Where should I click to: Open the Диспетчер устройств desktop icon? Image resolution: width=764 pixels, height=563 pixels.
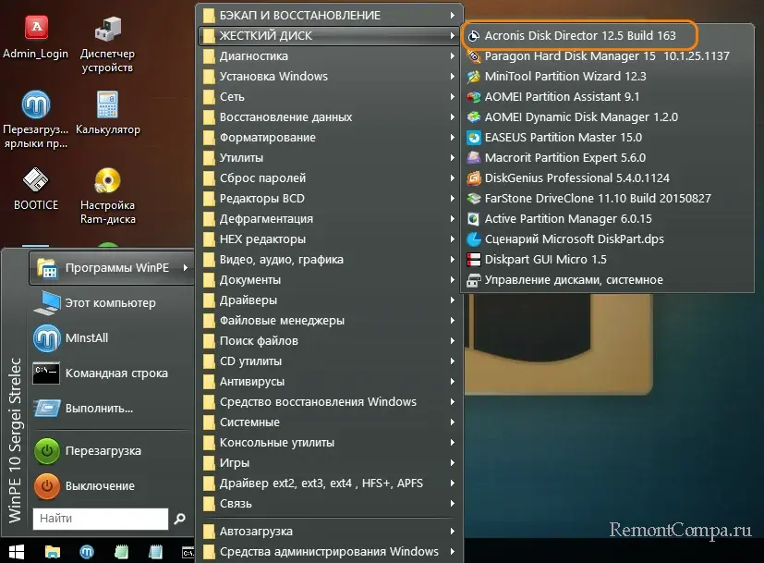coord(108,43)
